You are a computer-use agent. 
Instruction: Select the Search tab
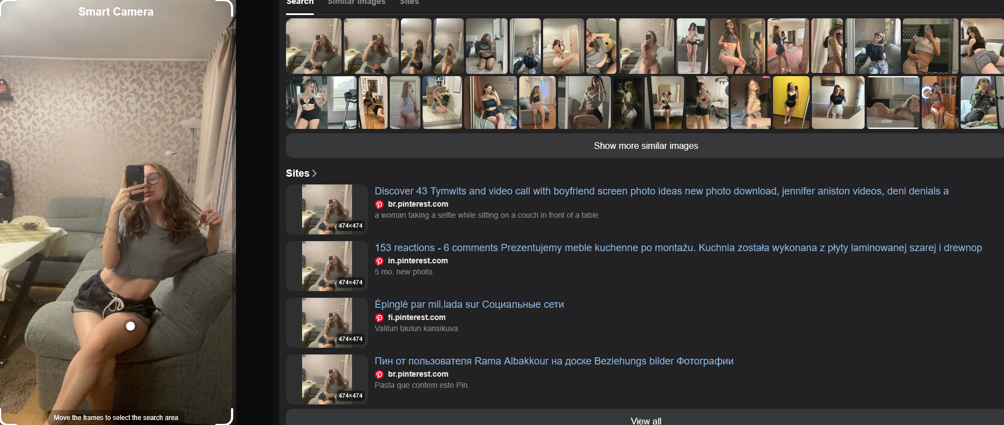(x=300, y=2)
